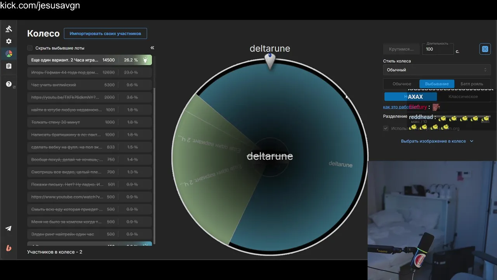Click 'Импортировать своих участников' button
Viewport: 497px width, 280px height.
(x=105, y=33)
